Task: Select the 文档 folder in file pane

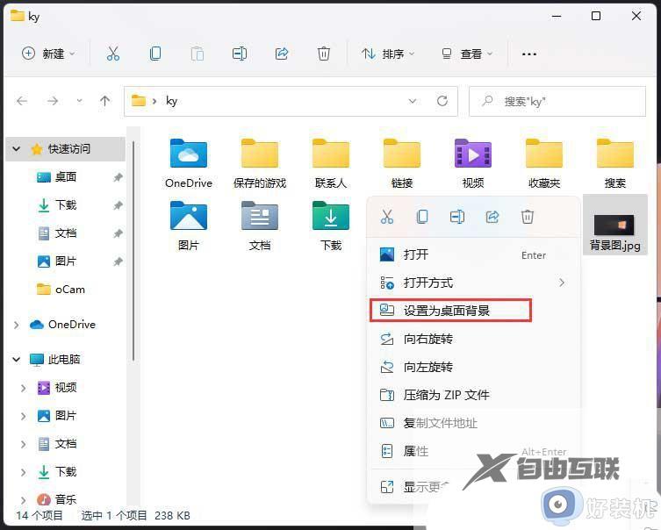Action: click(x=260, y=226)
